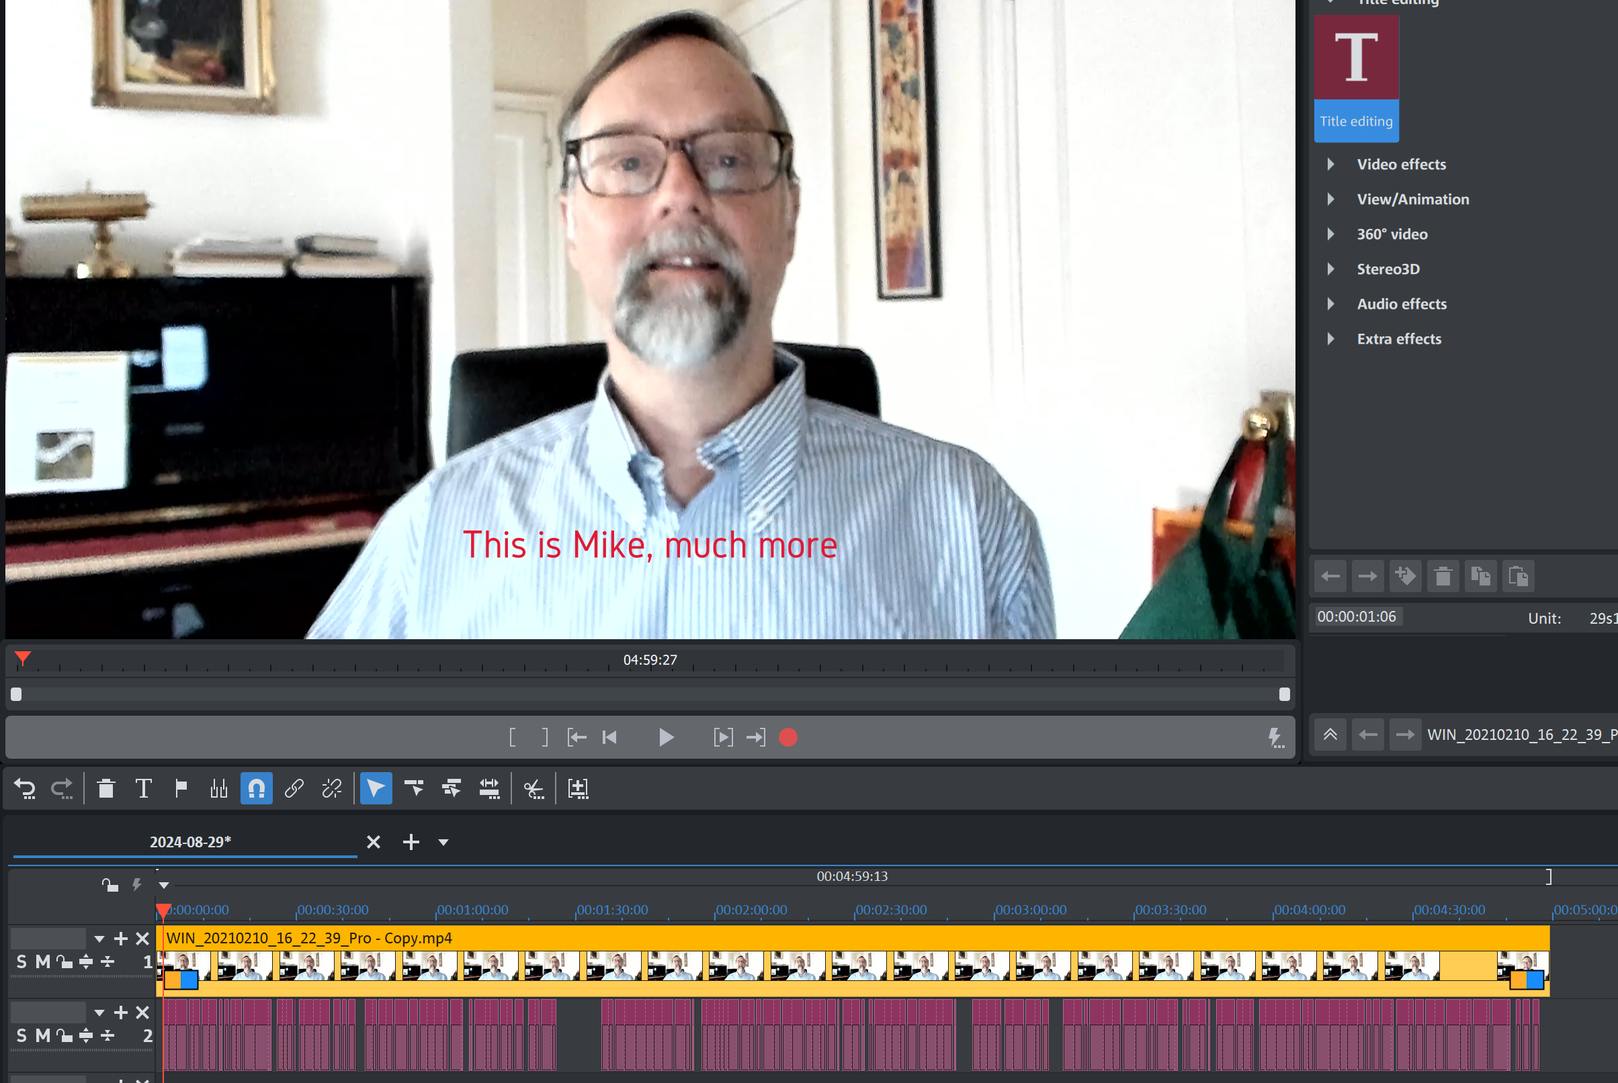Image resolution: width=1618 pixels, height=1083 pixels.
Task: Set the range end bracket marker
Action: tap(545, 737)
